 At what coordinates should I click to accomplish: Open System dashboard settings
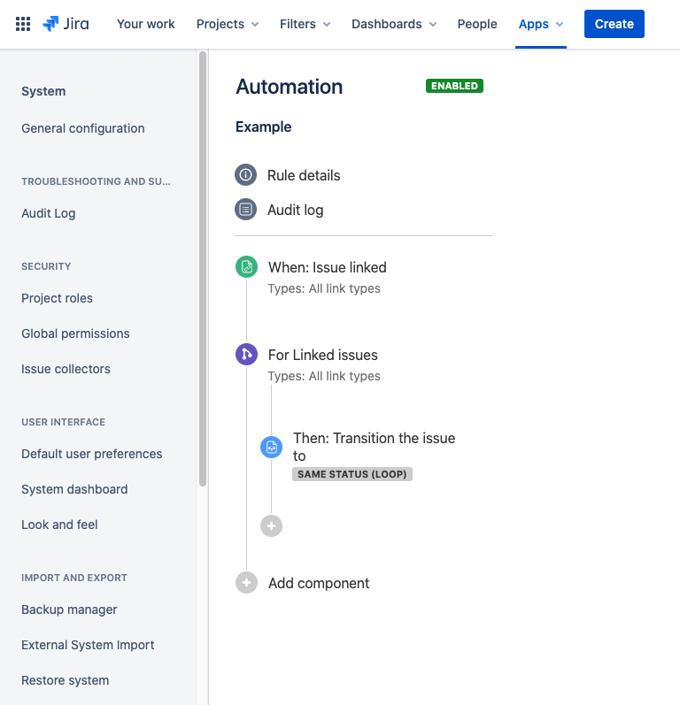pos(74,489)
